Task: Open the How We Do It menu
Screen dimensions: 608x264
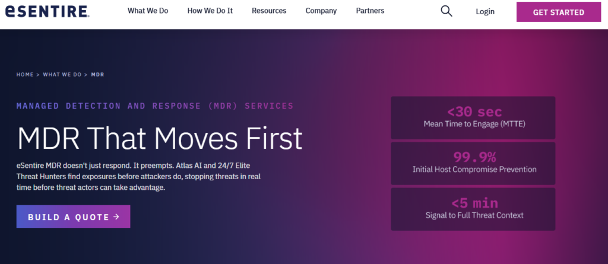Action: [x=210, y=11]
